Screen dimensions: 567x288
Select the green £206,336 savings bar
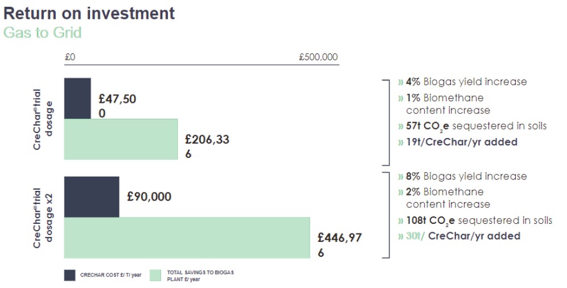pyautogui.click(x=121, y=139)
